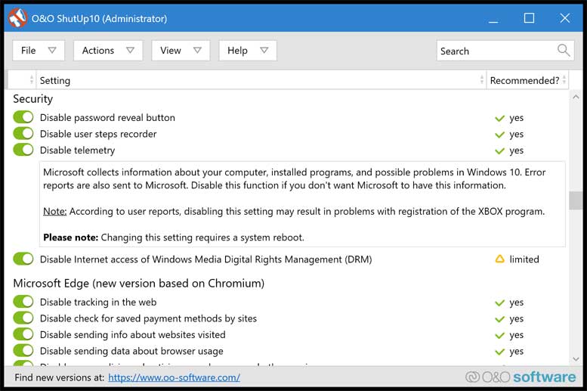The height and width of the screenshot is (391, 587).
Task: Sort by the Recommended? column header
Action: (x=527, y=80)
